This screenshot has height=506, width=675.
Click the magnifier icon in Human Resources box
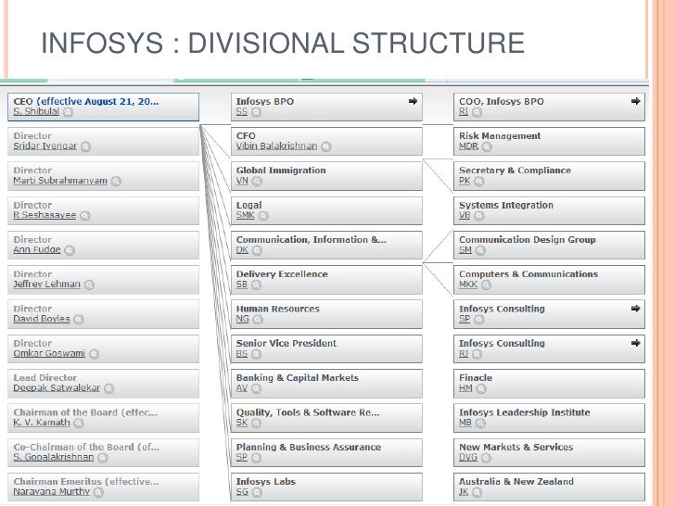pos(258,319)
